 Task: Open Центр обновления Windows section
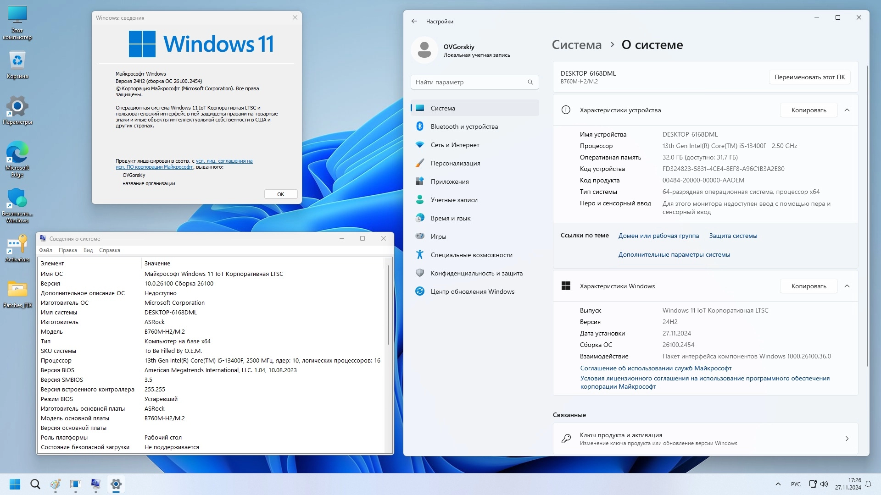pos(472,291)
